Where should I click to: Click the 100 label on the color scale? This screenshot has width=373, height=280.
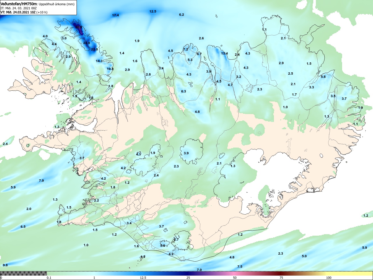[329, 278]
